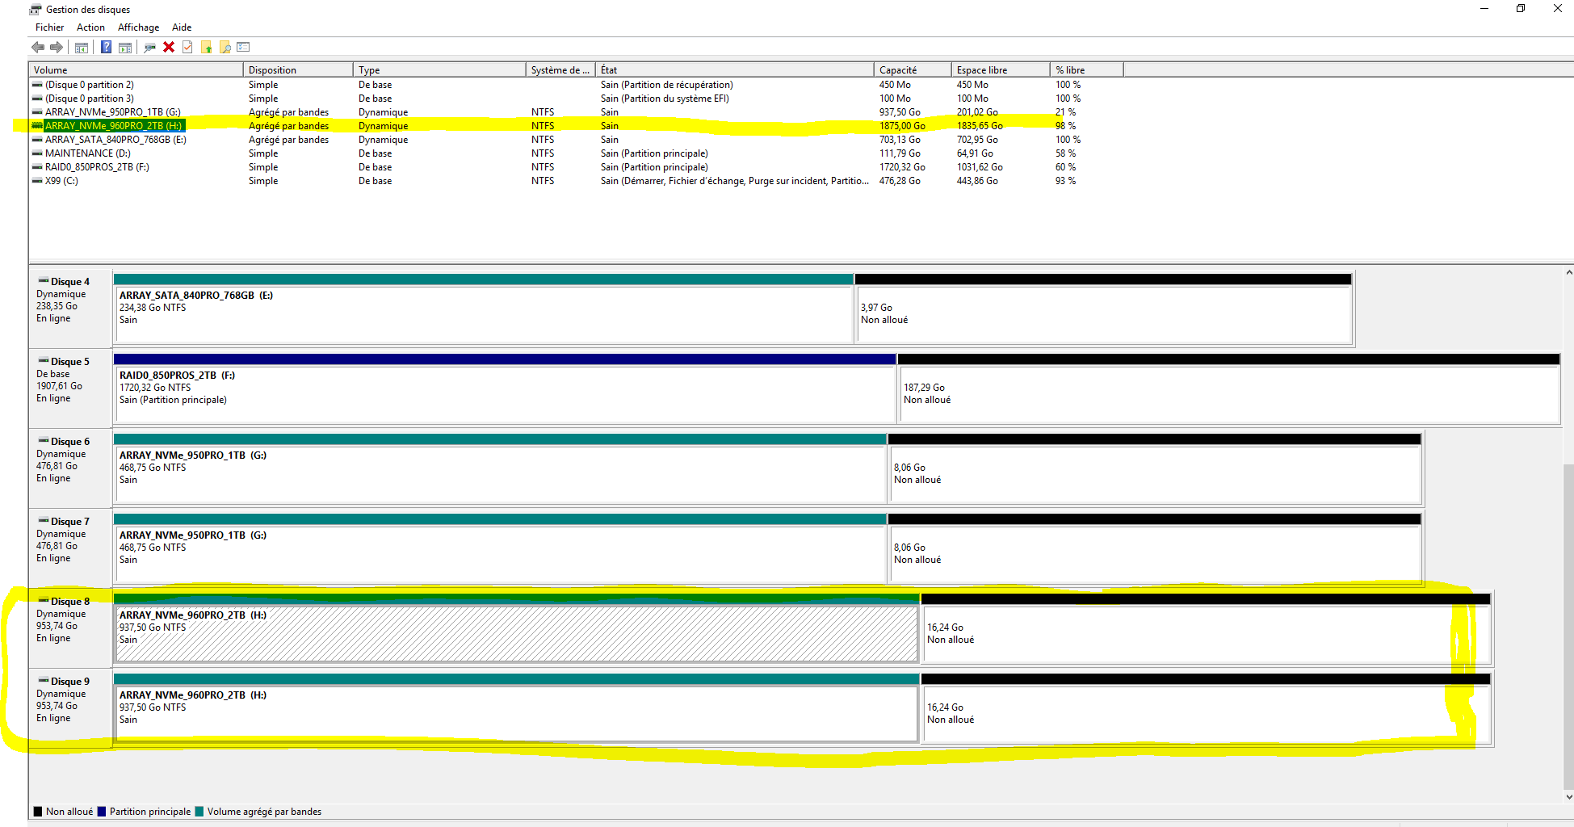The height and width of the screenshot is (827, 1574).
Task: Click the scroll down arrow of disk pane
Action: [1568, 796]
